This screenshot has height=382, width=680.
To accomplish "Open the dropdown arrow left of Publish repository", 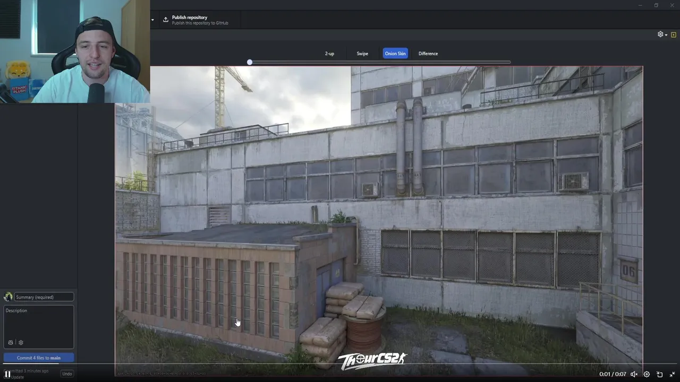I will click(x=152, y=20).
